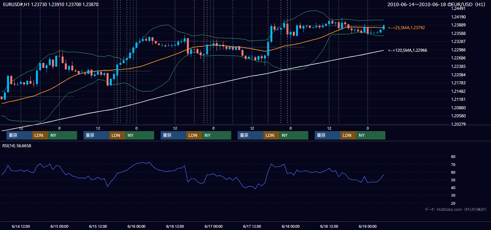The height and width of the screenshot is (230, 491).
Task: Click price axis label 1.22986
Action: coord(459,50)
